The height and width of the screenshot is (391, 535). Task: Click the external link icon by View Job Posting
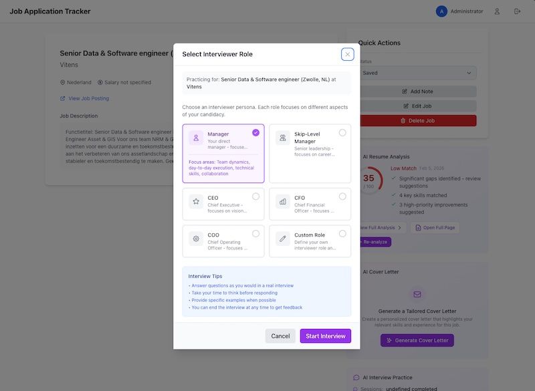[62, 98]
